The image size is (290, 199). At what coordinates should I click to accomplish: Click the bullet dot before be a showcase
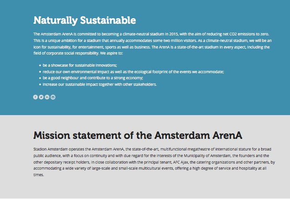pyautogui.click(x=40, y=65)
